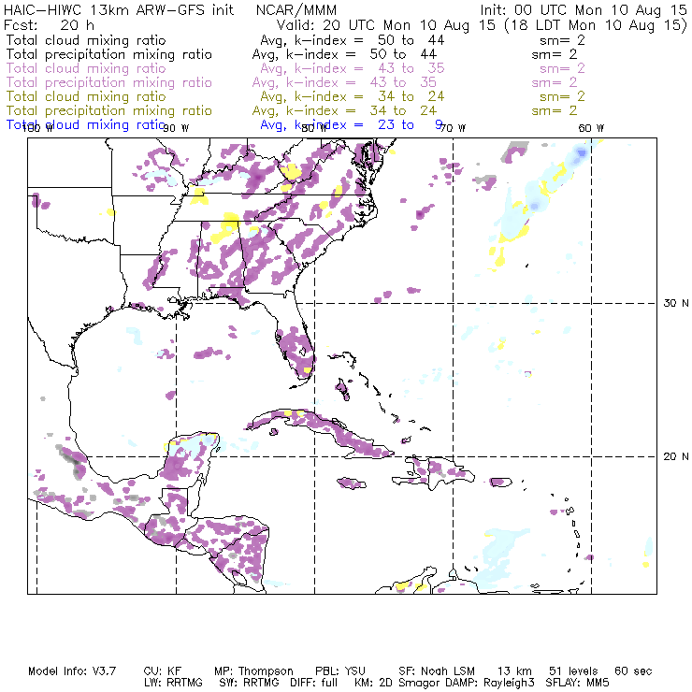692x692 pixels.
Task: Select the "30 N" latitude label
Action: (676, 303)
